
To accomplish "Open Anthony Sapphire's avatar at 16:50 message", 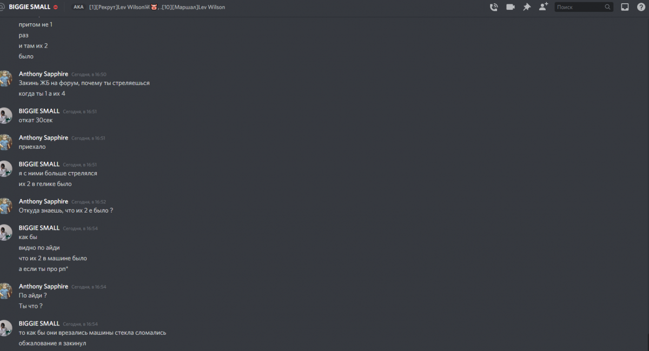I will (x=4, y=78).
